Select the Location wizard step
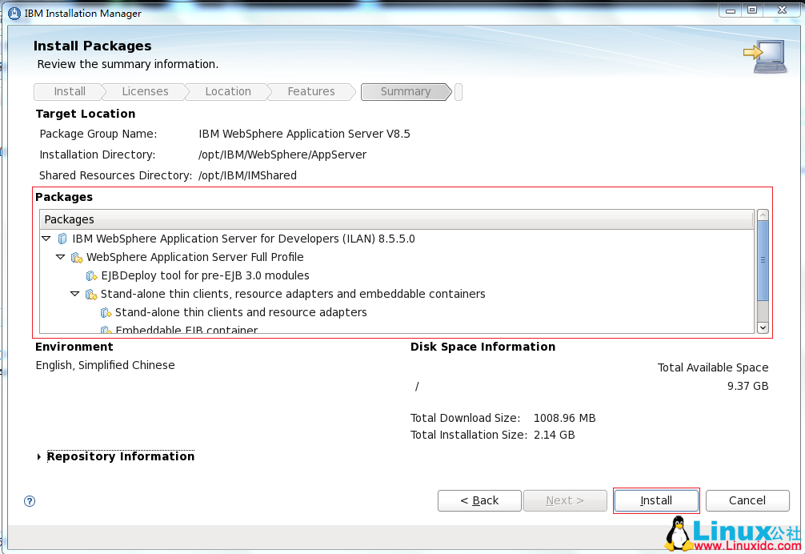This screenshot has width=805, height=554. tap(227, 92)
